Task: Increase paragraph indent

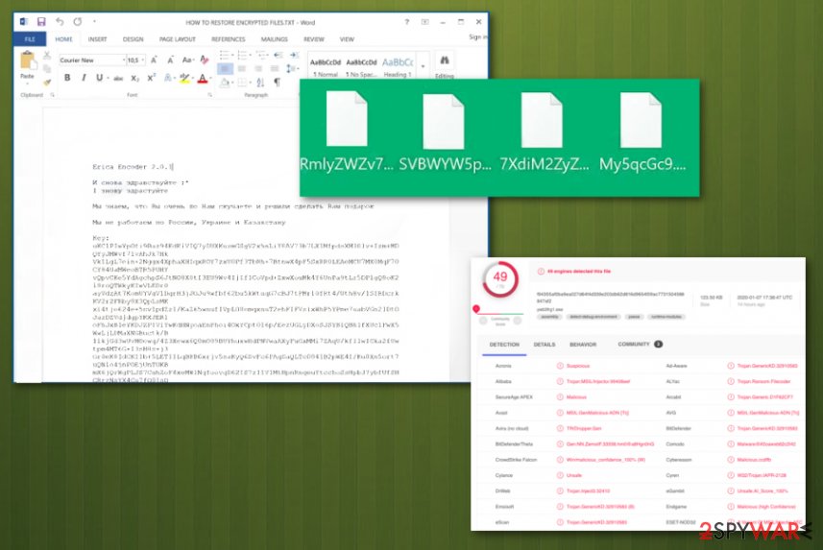Action: [x=294, y=55]
